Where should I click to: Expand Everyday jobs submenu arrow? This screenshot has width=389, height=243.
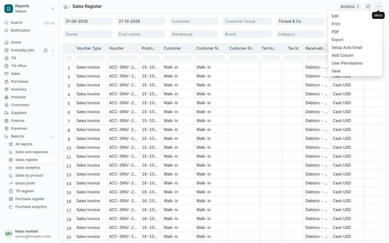click(x=53, y=50)
